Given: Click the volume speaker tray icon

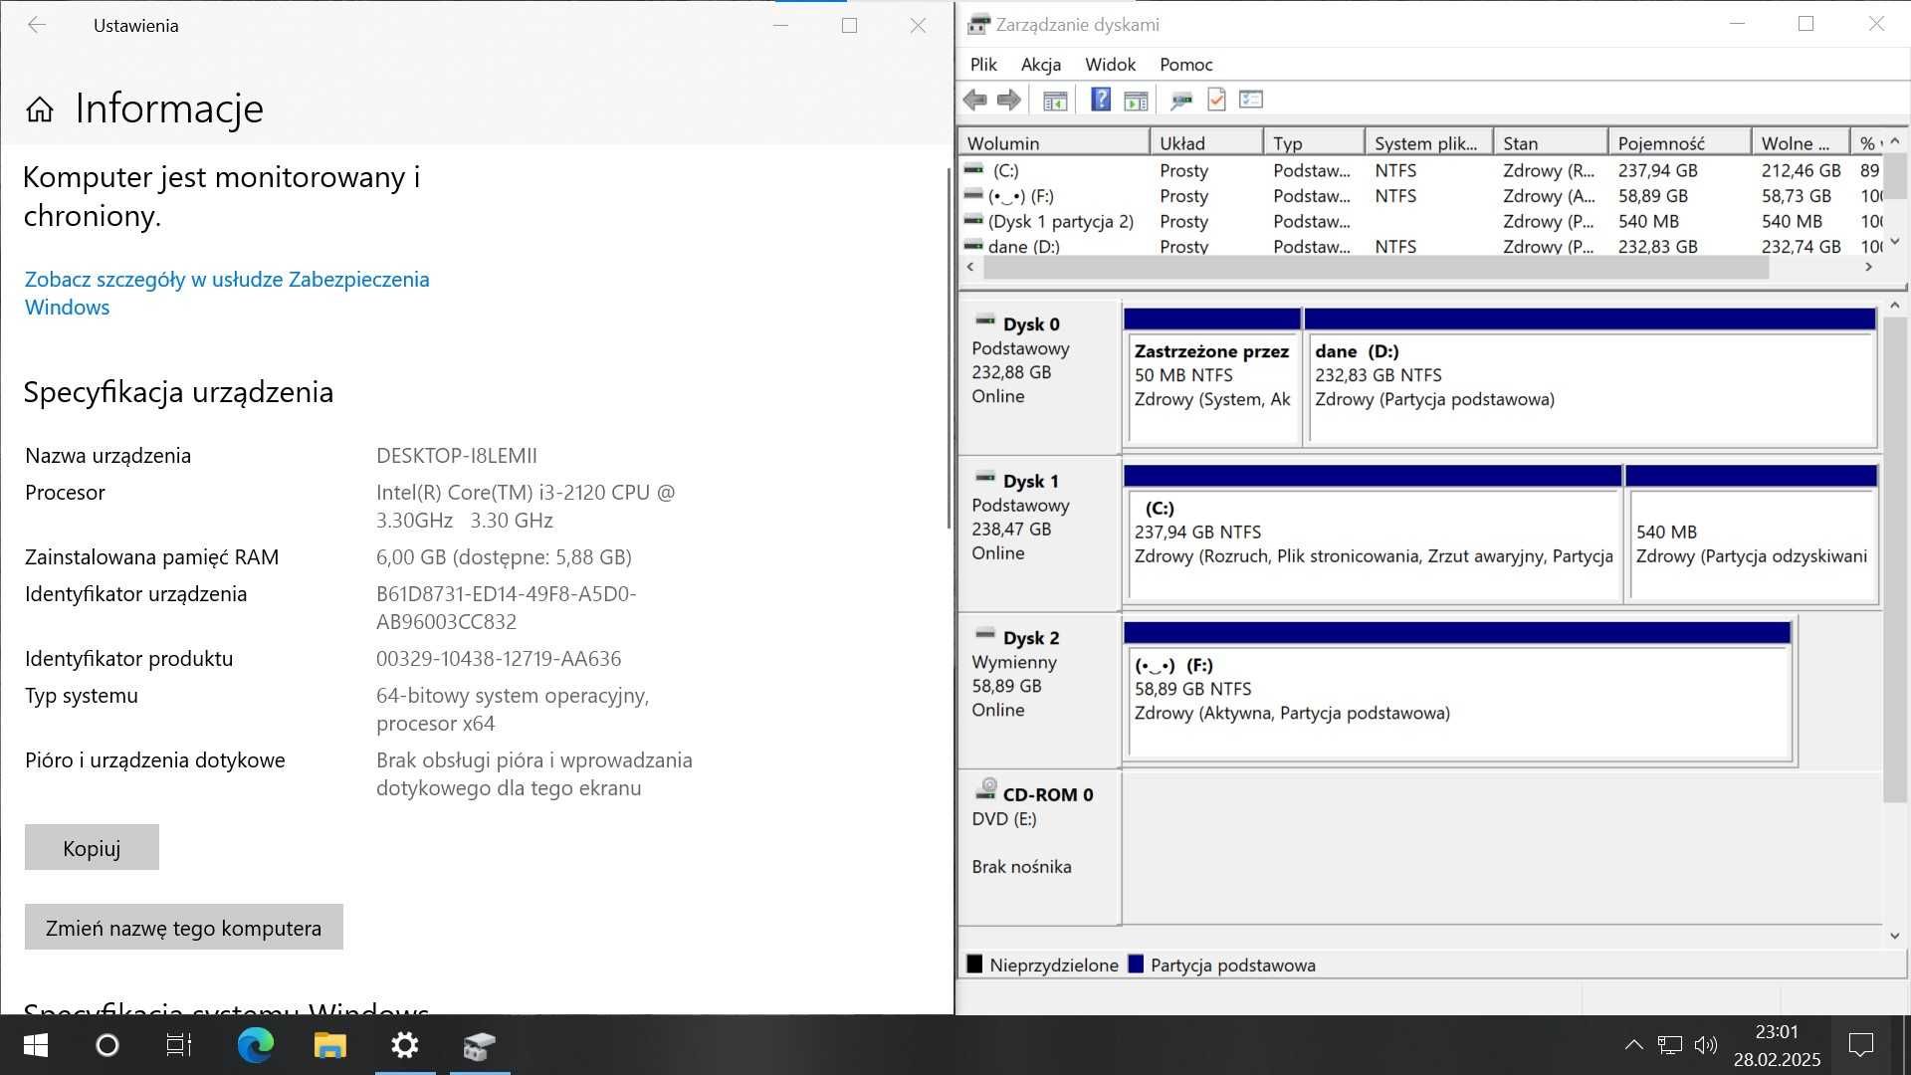Looking at the screenshot, I should 1706,1045.
